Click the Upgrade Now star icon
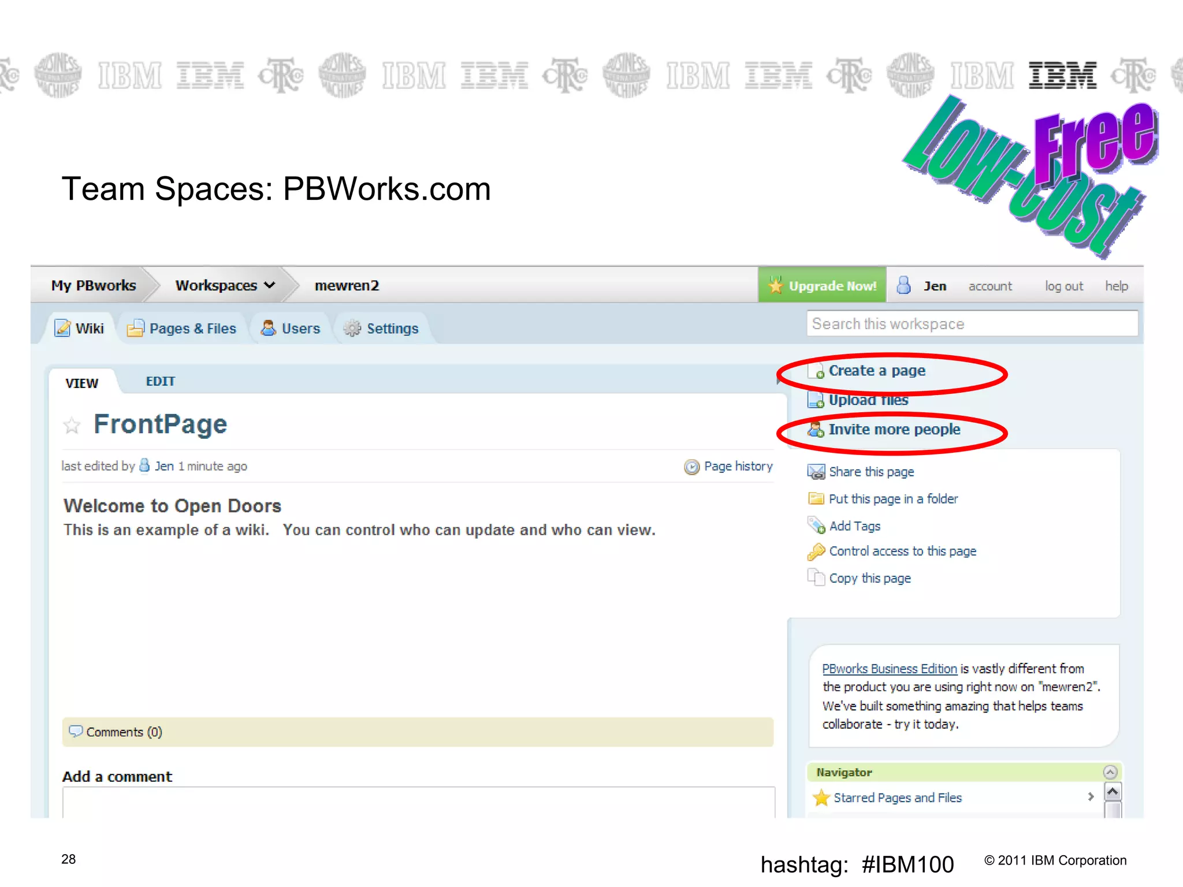Screen dimensions: 1183x887 pyautogui.click(x=776, y=285)
